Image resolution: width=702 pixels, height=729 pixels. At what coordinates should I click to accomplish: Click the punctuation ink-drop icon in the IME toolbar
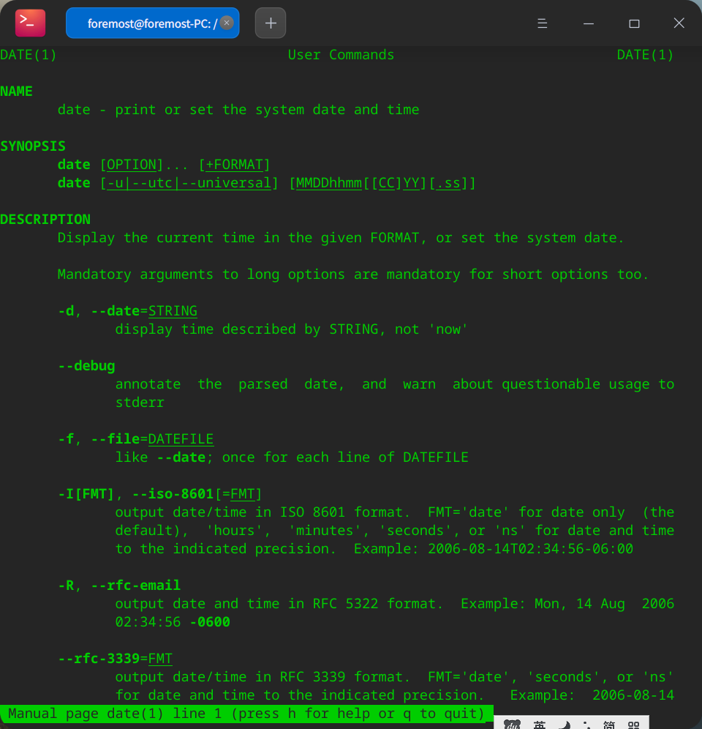point(588,725)
